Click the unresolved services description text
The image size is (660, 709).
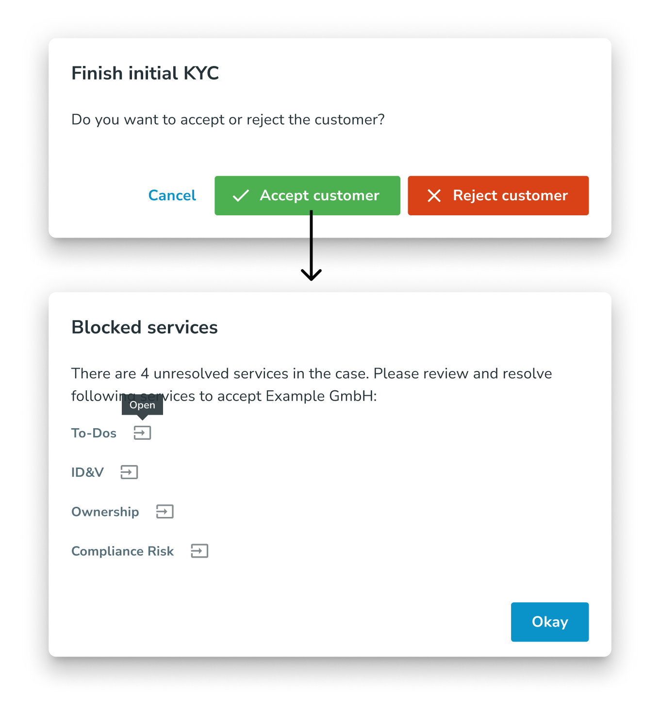pos(311,373)
